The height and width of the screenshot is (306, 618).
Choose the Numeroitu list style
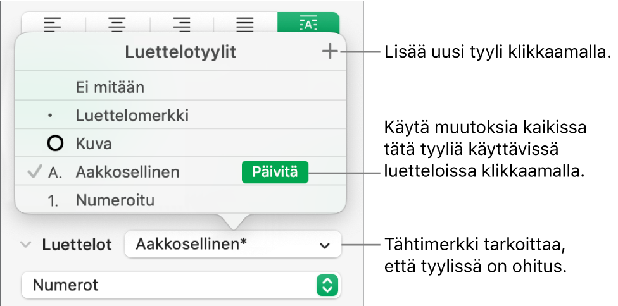115,200
